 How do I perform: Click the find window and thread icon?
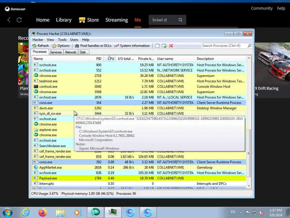pos(164,46)
